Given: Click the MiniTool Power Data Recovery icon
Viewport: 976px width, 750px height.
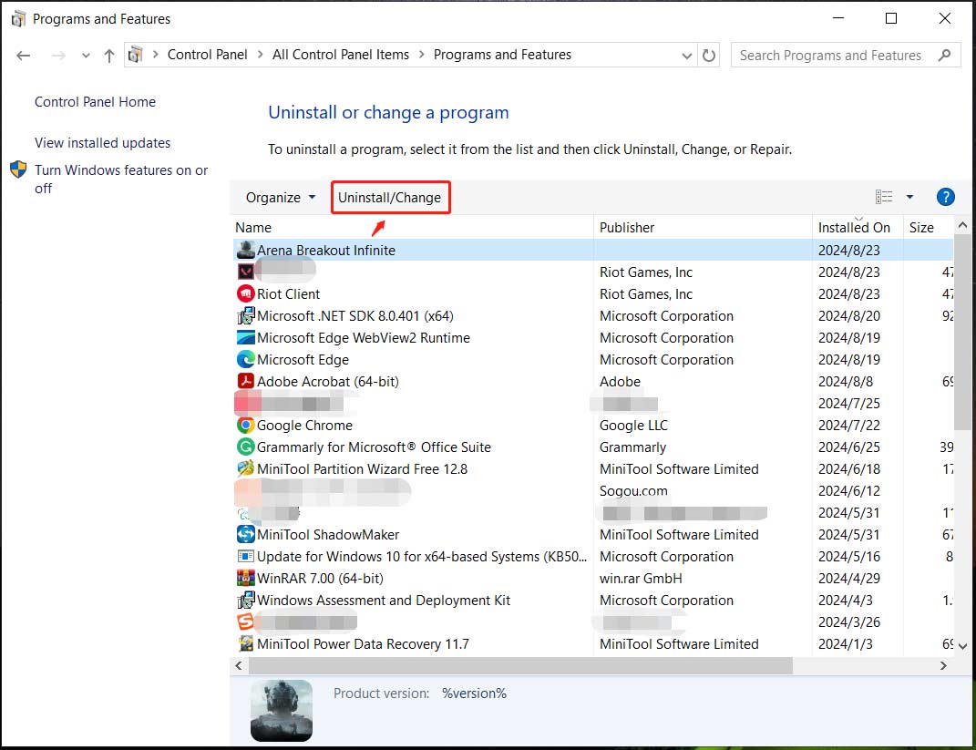Looking at the screenshot, I should 246,643.
